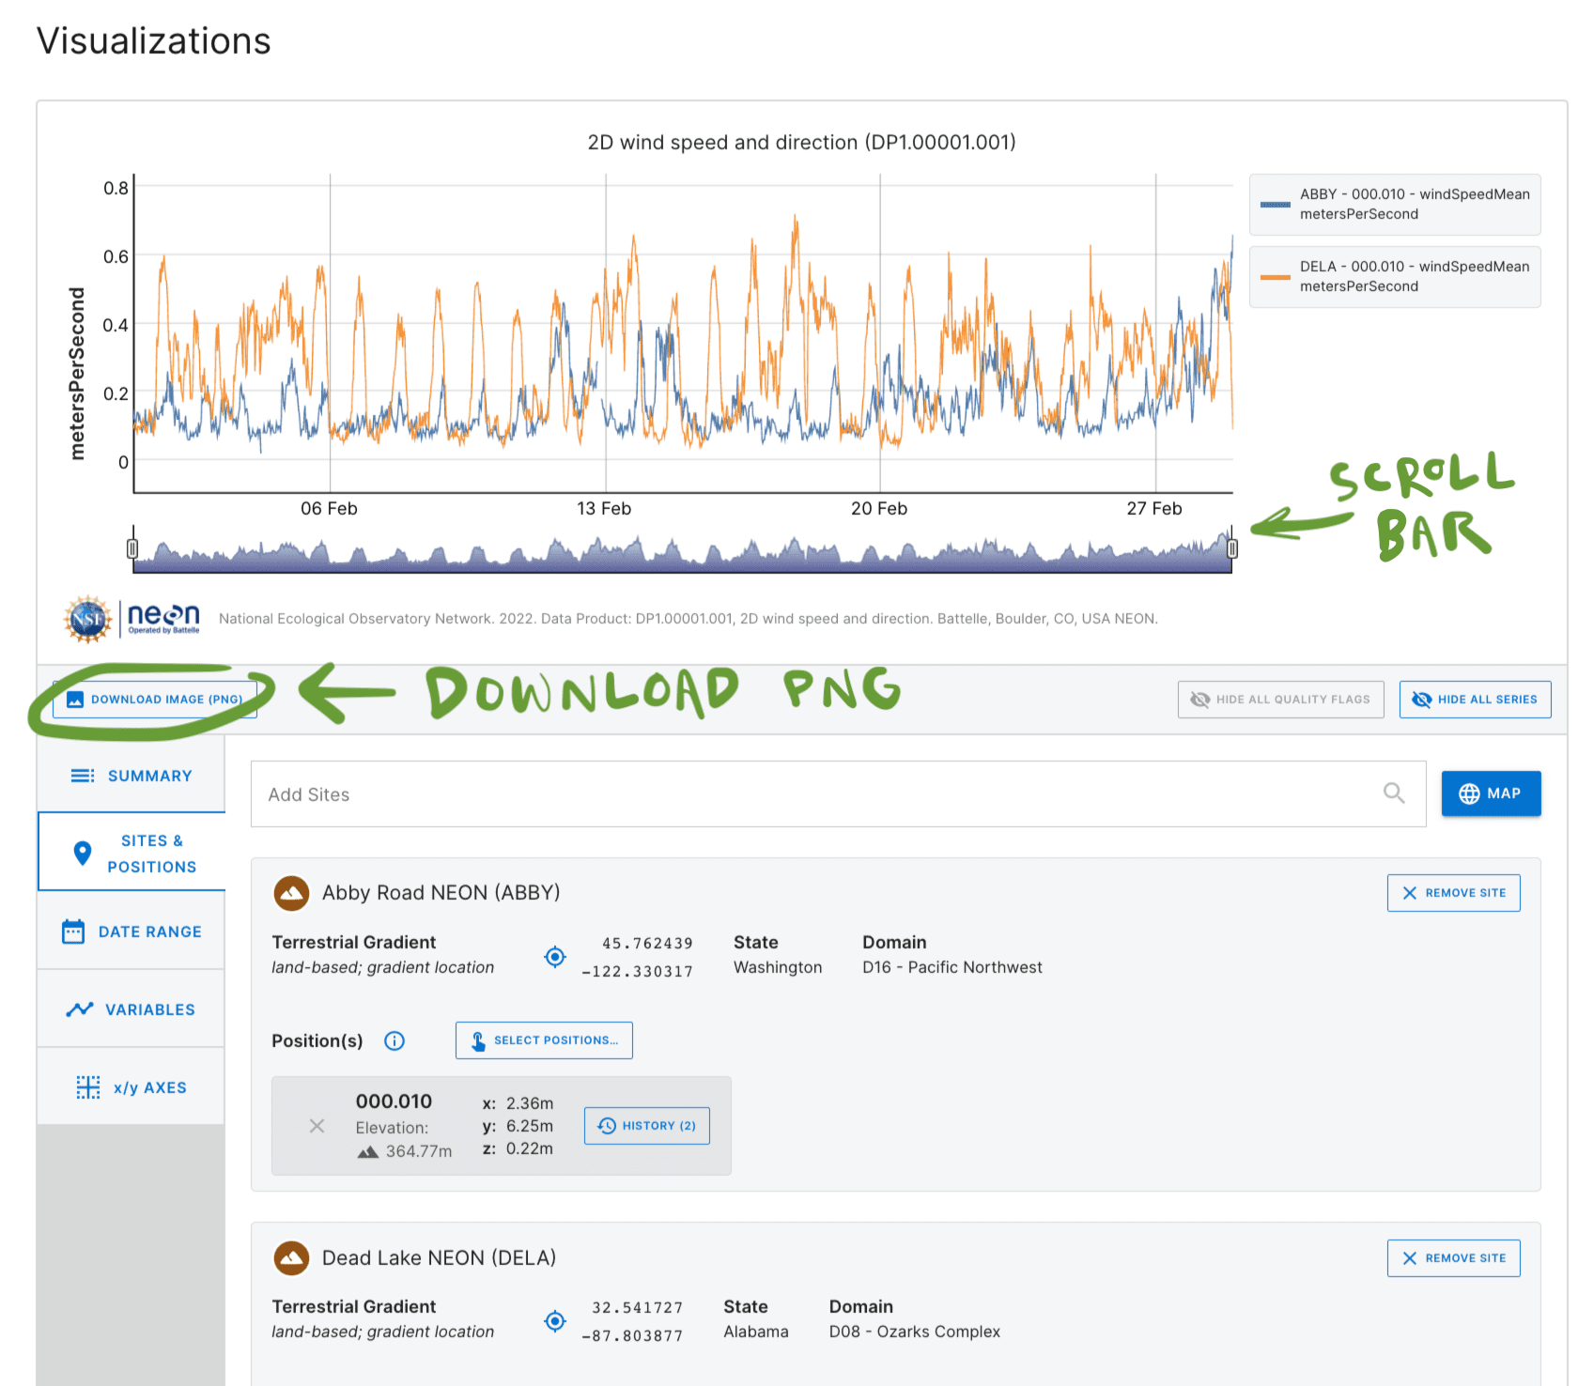The image size is (1578, 1386).
Task: Open History for position 000.010
Action: 646,1125
